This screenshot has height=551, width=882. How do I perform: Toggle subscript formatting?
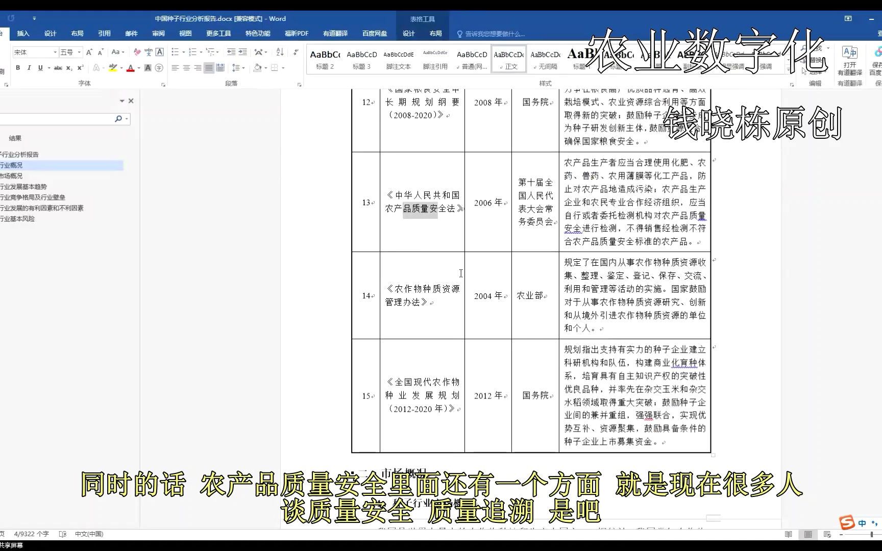pos(69,68)
